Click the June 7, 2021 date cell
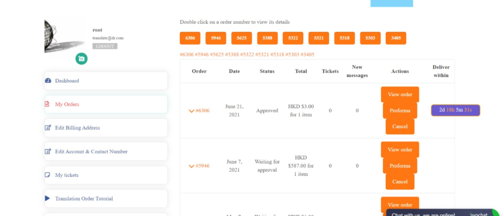This screenshot has width=503, height=216. [234, 166]
